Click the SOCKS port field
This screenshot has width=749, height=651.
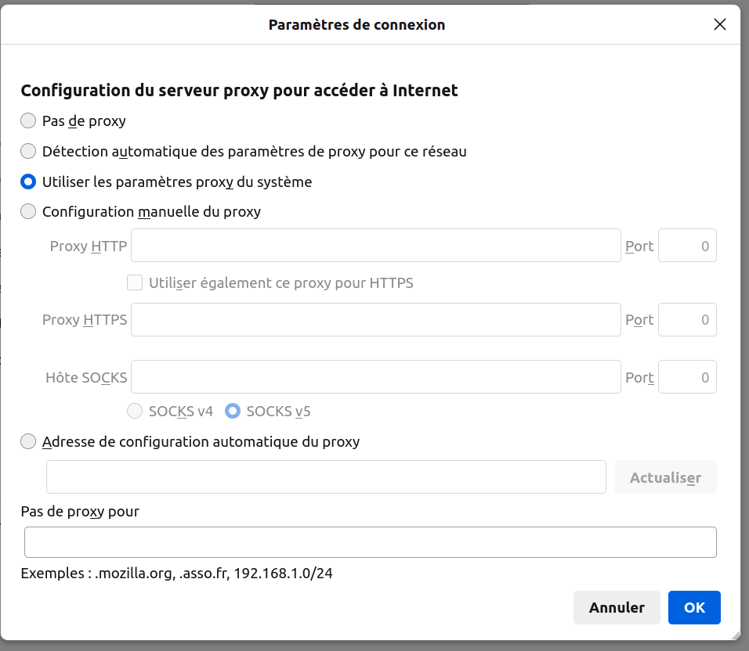click(x=687, y=377)
